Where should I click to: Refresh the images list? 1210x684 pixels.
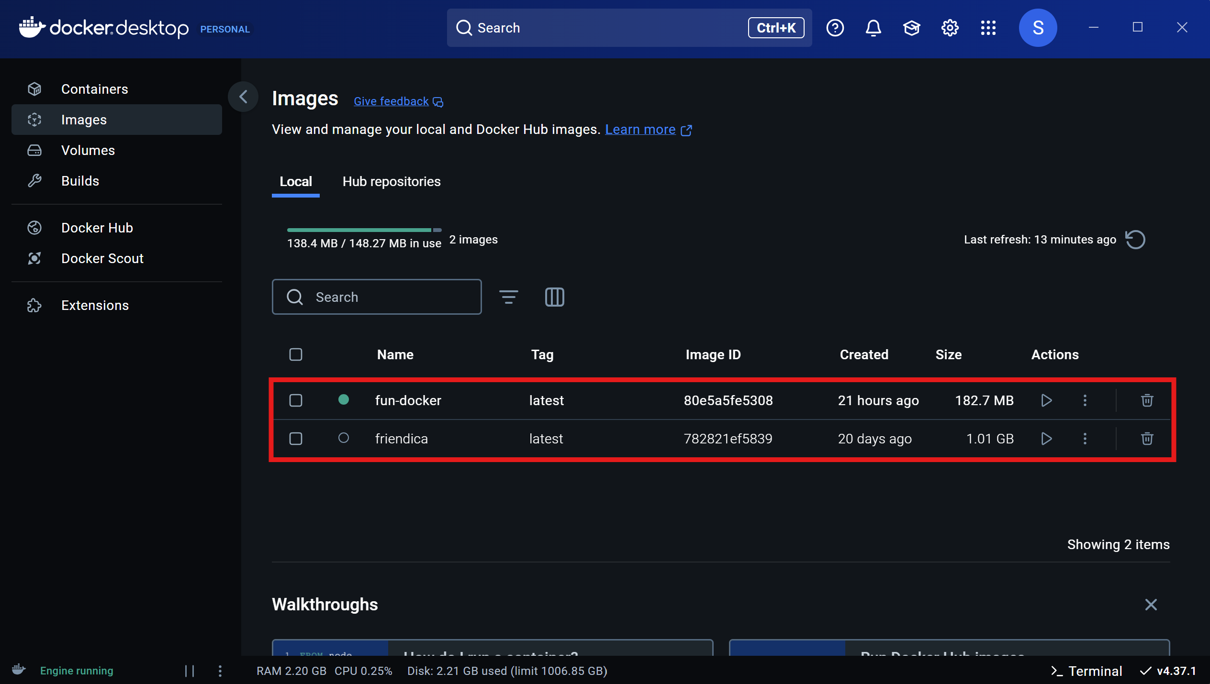pos(1135,240)
